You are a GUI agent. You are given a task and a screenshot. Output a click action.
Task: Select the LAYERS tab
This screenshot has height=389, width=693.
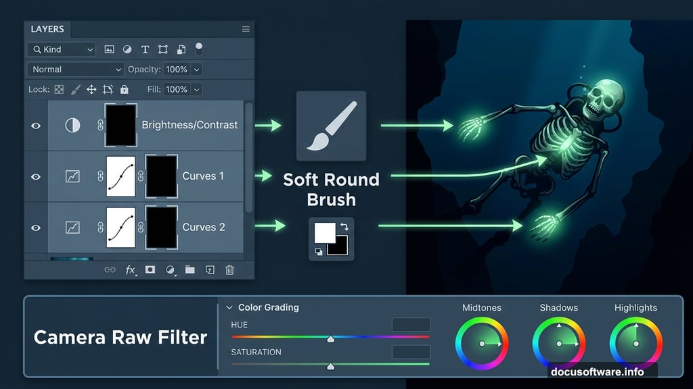coord(47,29)
